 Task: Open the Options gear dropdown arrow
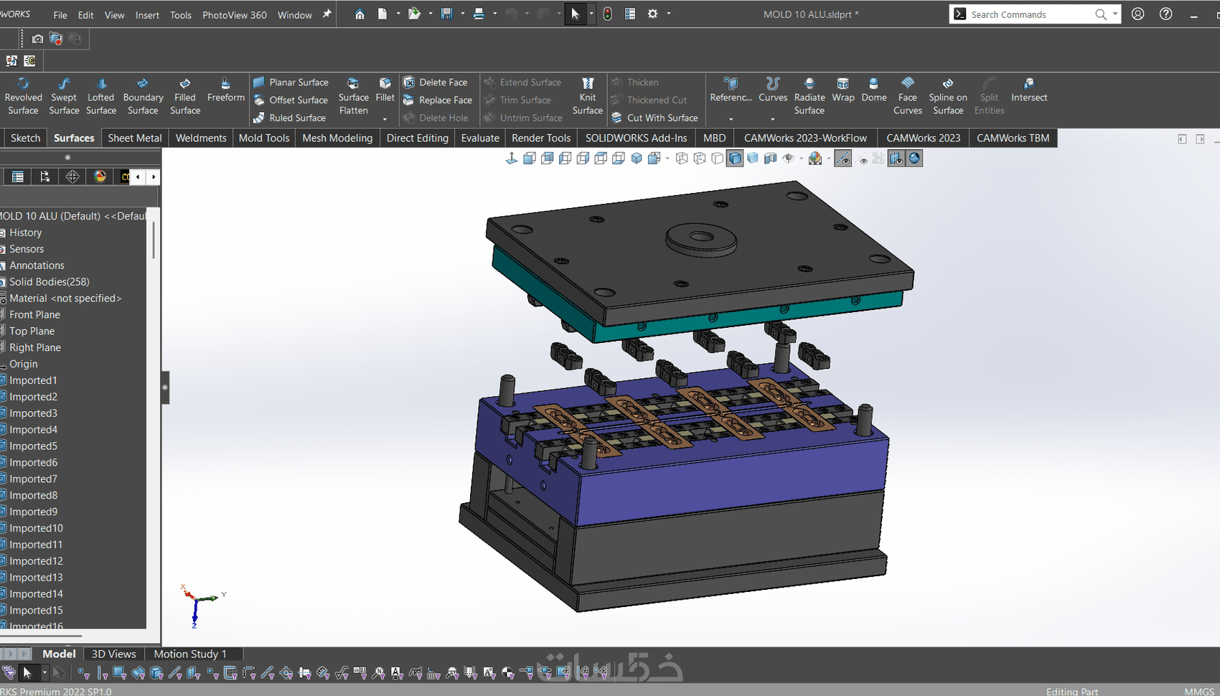[669, 14]
